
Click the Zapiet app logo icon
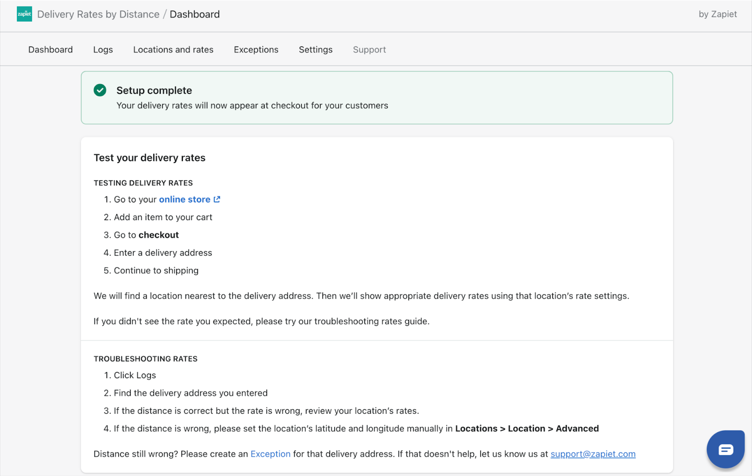(x=24, y=14)
